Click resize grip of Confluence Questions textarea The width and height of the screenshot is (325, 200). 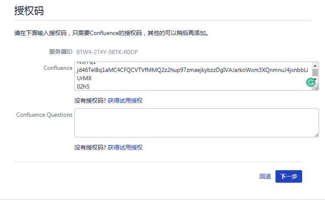316,135
